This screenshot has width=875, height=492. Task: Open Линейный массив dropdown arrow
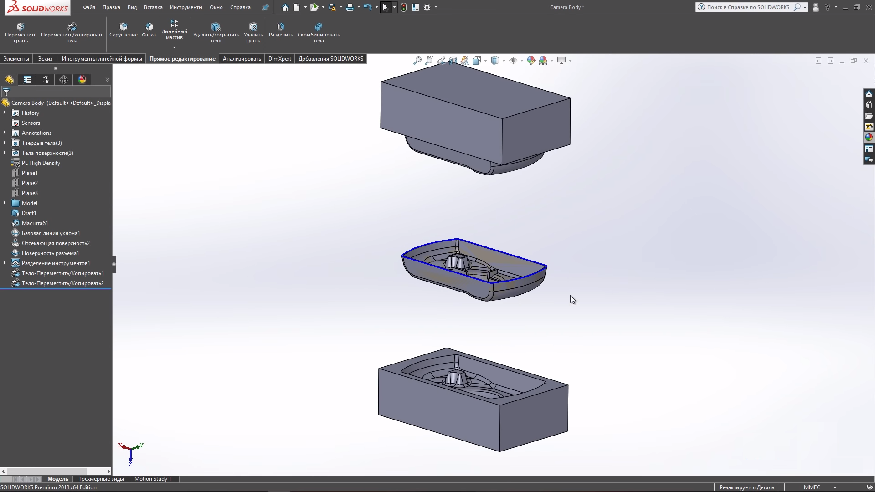point(174,47)
